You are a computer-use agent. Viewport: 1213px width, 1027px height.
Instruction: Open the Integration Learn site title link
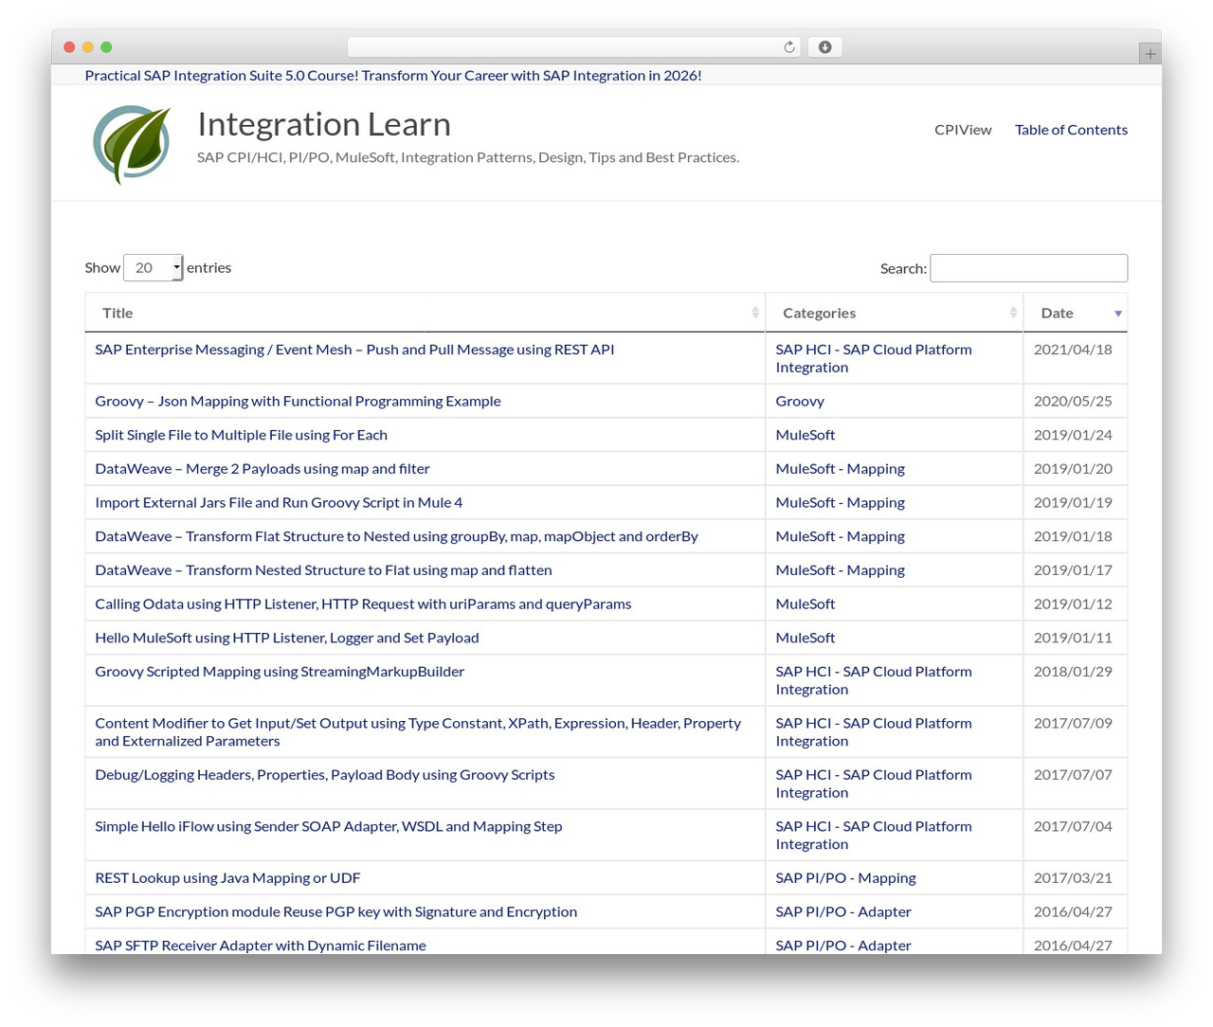324,124
